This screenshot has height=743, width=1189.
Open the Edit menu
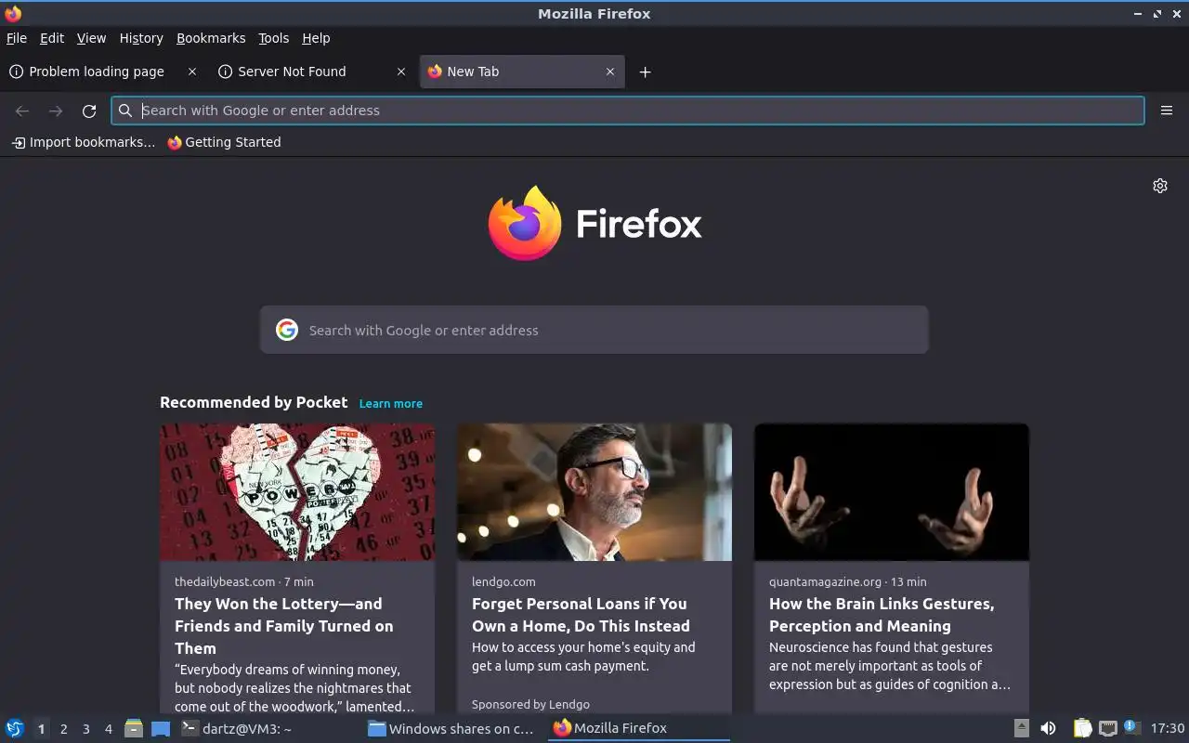pyautogui.click(x=52, y=38)
